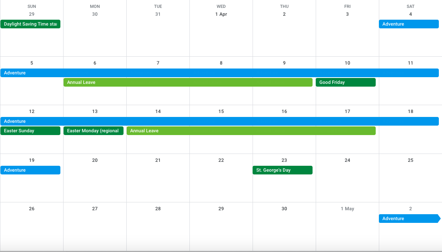Open the Daylight Saving Time event on 29
This screenshot has width=442, height=252.
click(30, 24)
